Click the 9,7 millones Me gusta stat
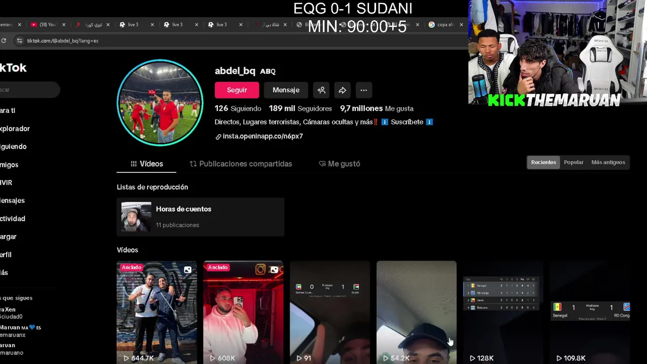Screen dimensions: 647x364 click(x=377, y=108)
